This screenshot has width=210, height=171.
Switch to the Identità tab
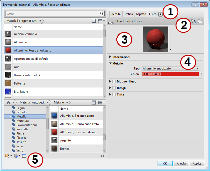click(115, 14)
